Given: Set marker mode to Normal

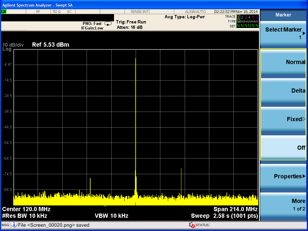Looking at the screenshot, I should pyautogui.click(x=283, y=63).
